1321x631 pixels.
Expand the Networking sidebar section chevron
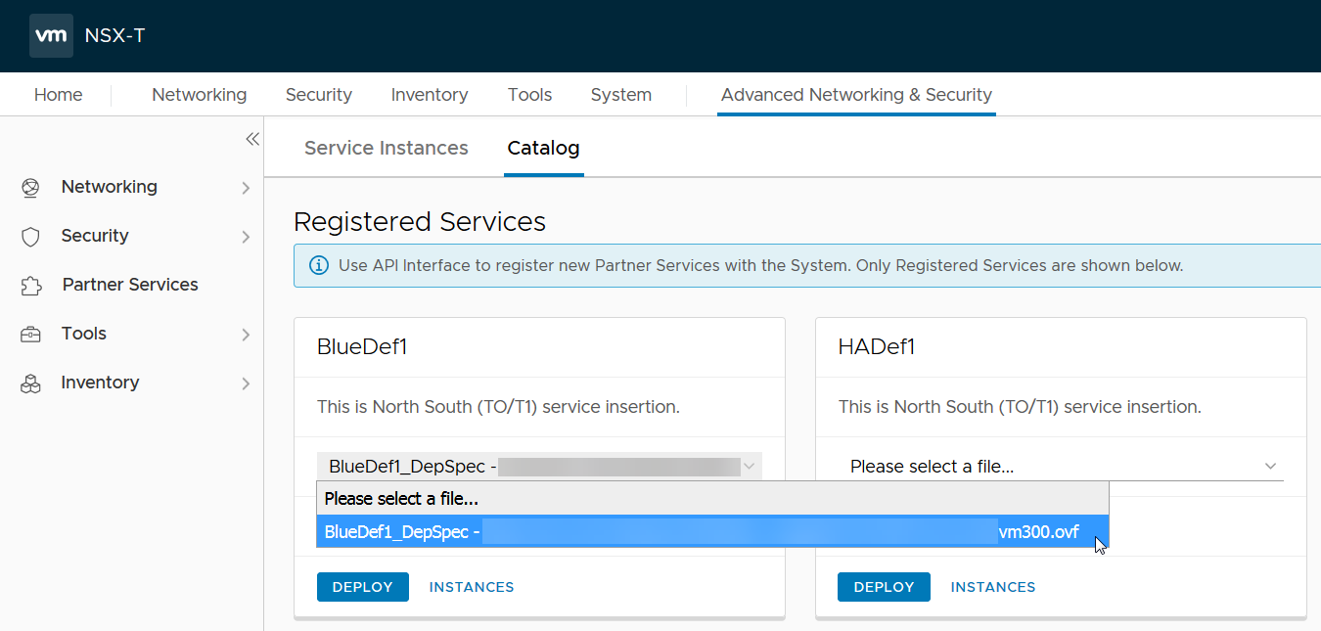(246, 188)
